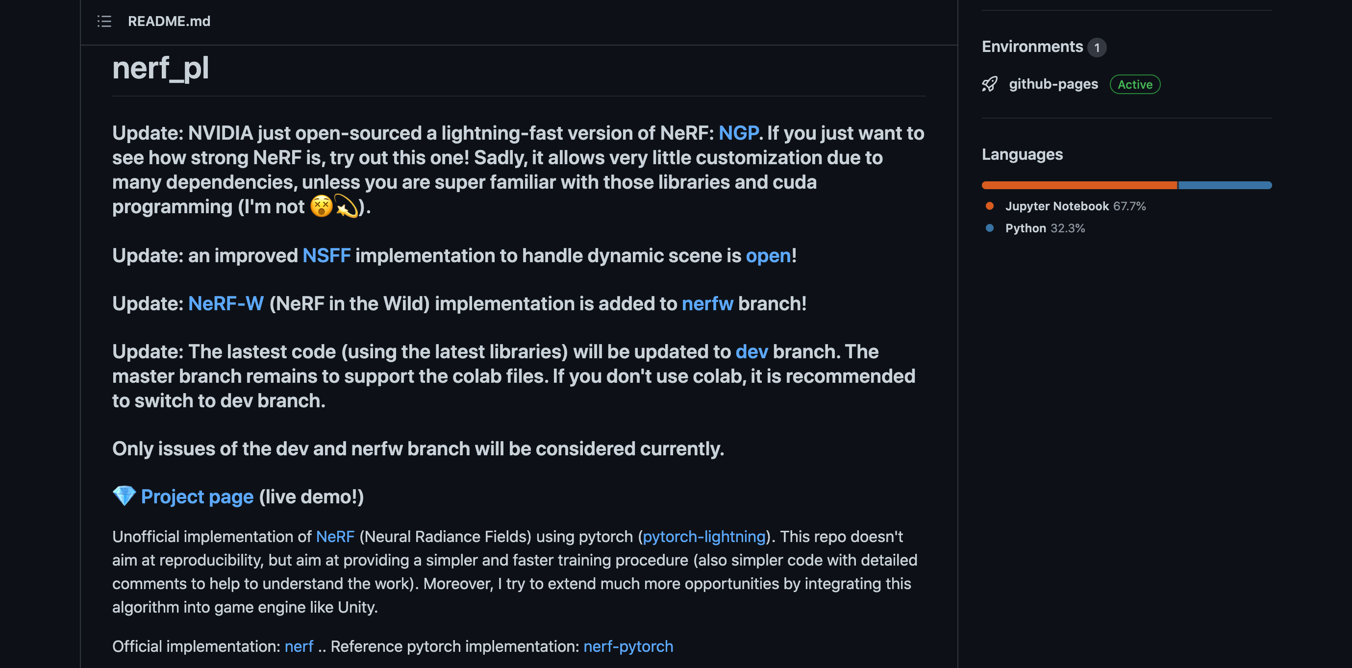Click the github-pages rocket icon

coord(989,84)
